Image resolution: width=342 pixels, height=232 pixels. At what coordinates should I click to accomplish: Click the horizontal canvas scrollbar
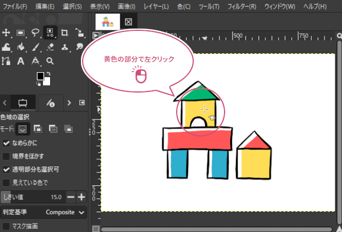(216, 229)
